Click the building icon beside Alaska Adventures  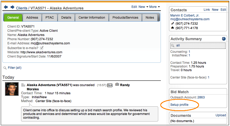[23, 85]
